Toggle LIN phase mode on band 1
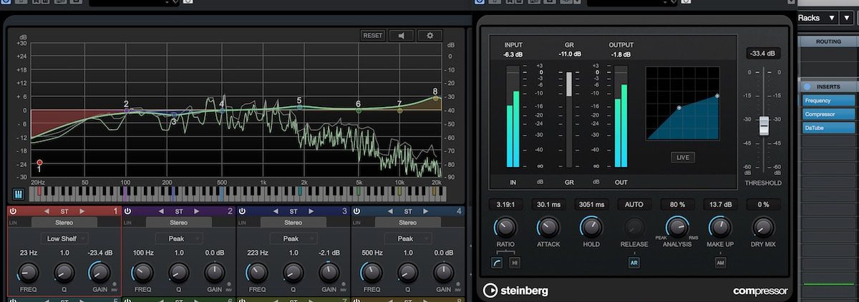This screenshot has width=859, height=302. pos(13,222)
